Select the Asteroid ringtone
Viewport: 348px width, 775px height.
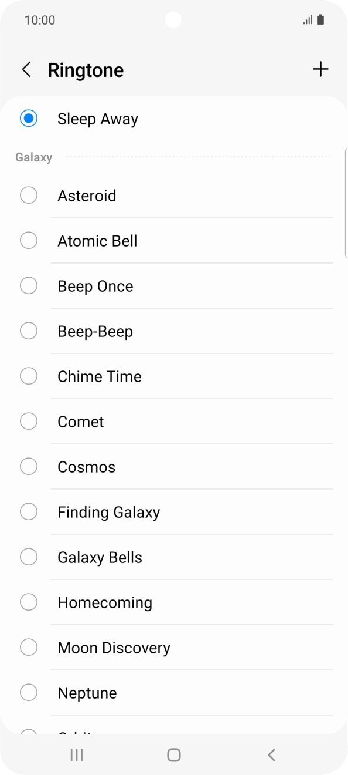point(87,195)
